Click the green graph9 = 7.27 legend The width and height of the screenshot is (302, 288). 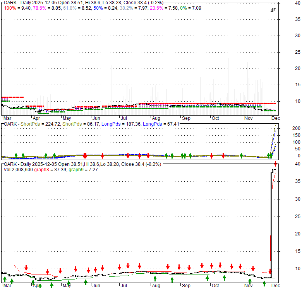[83, 170]
